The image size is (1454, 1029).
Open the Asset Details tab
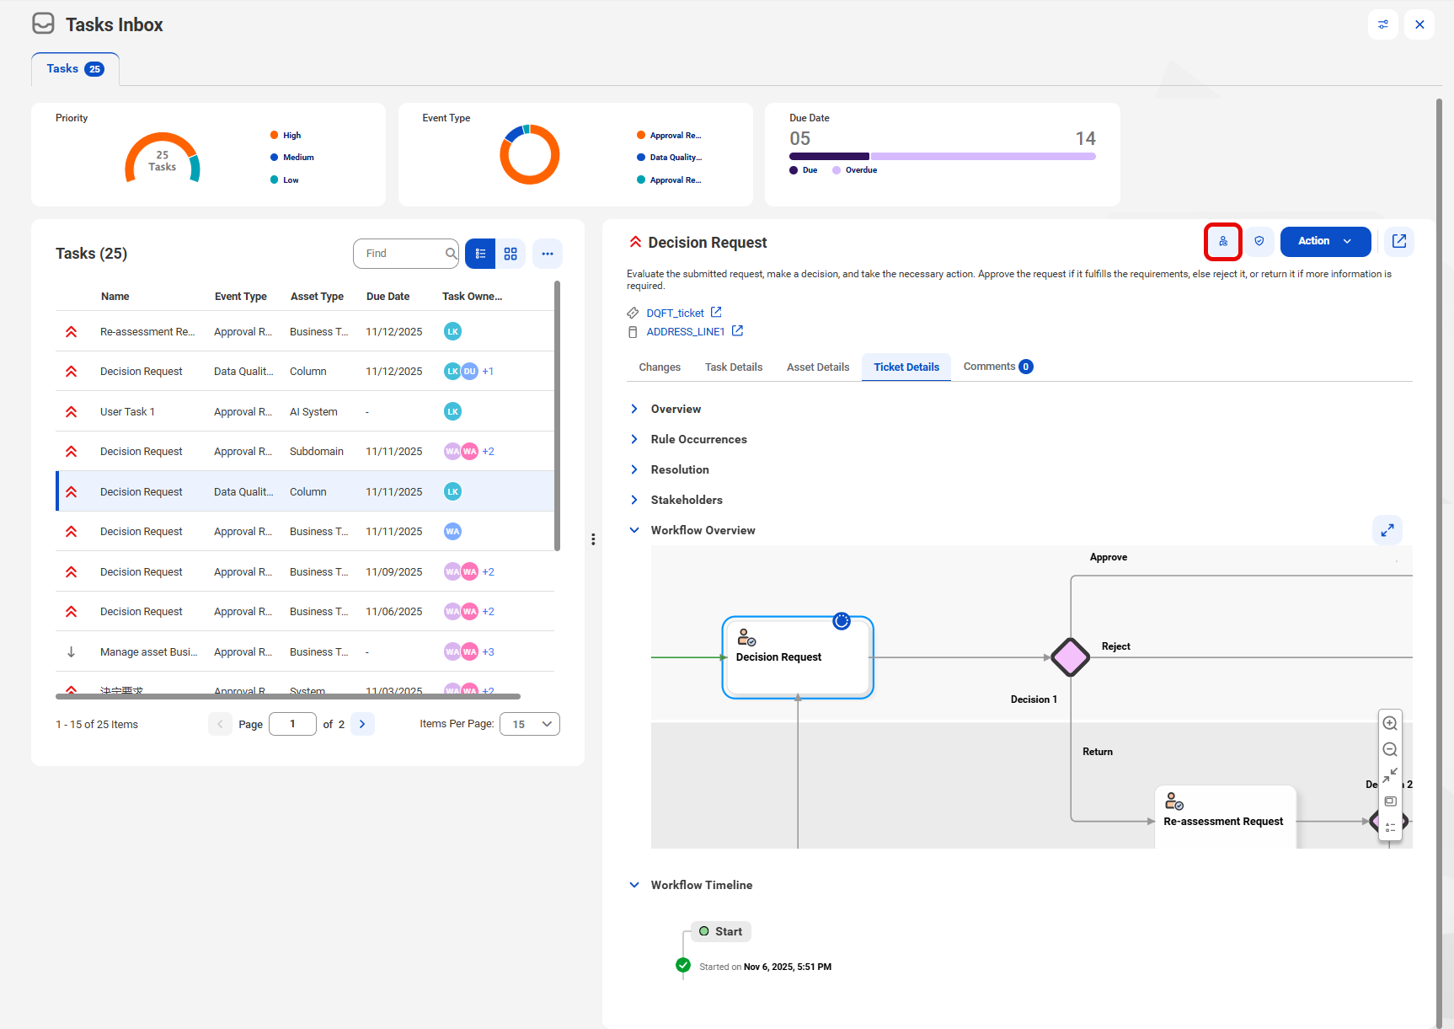(818, 367)
